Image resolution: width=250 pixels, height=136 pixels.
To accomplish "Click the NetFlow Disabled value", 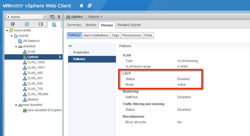I will coord(184,97).
